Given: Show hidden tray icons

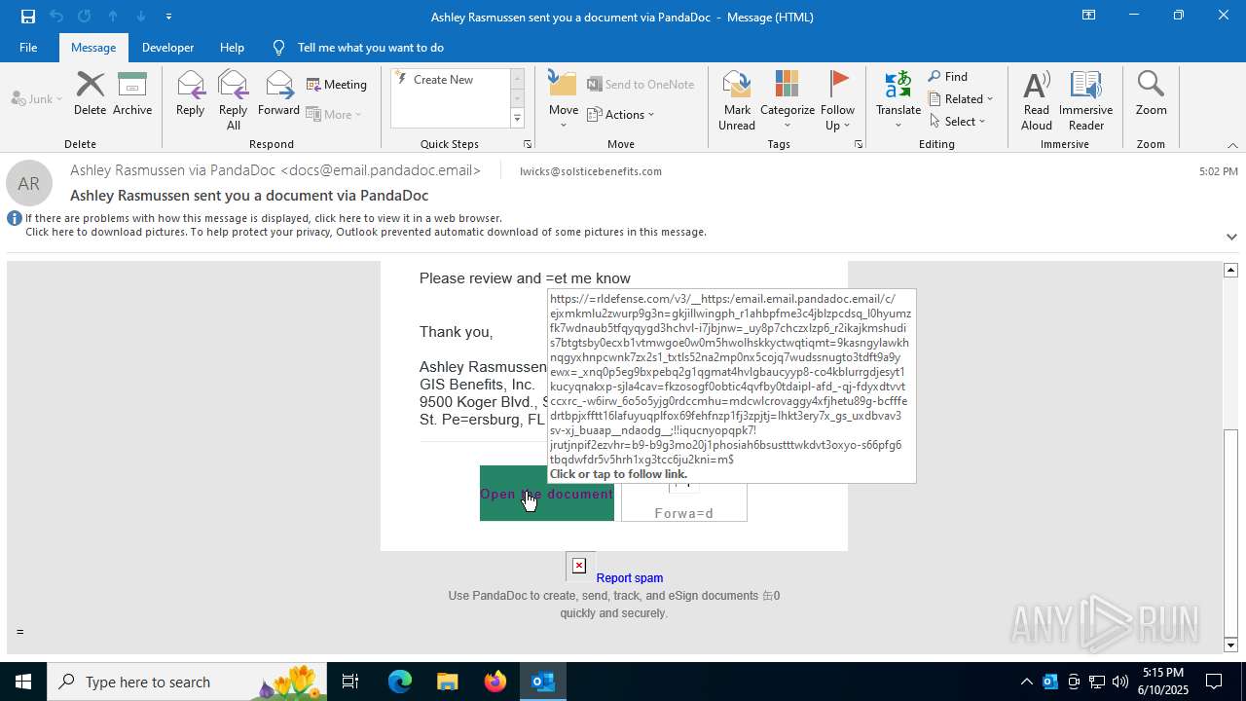Looking at the screenshot, I should click(1026, 682).
